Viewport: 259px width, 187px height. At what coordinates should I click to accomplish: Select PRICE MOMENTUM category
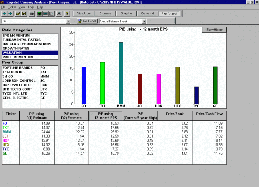coord(30,57)
